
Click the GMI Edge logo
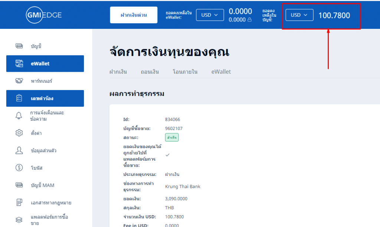44,15
